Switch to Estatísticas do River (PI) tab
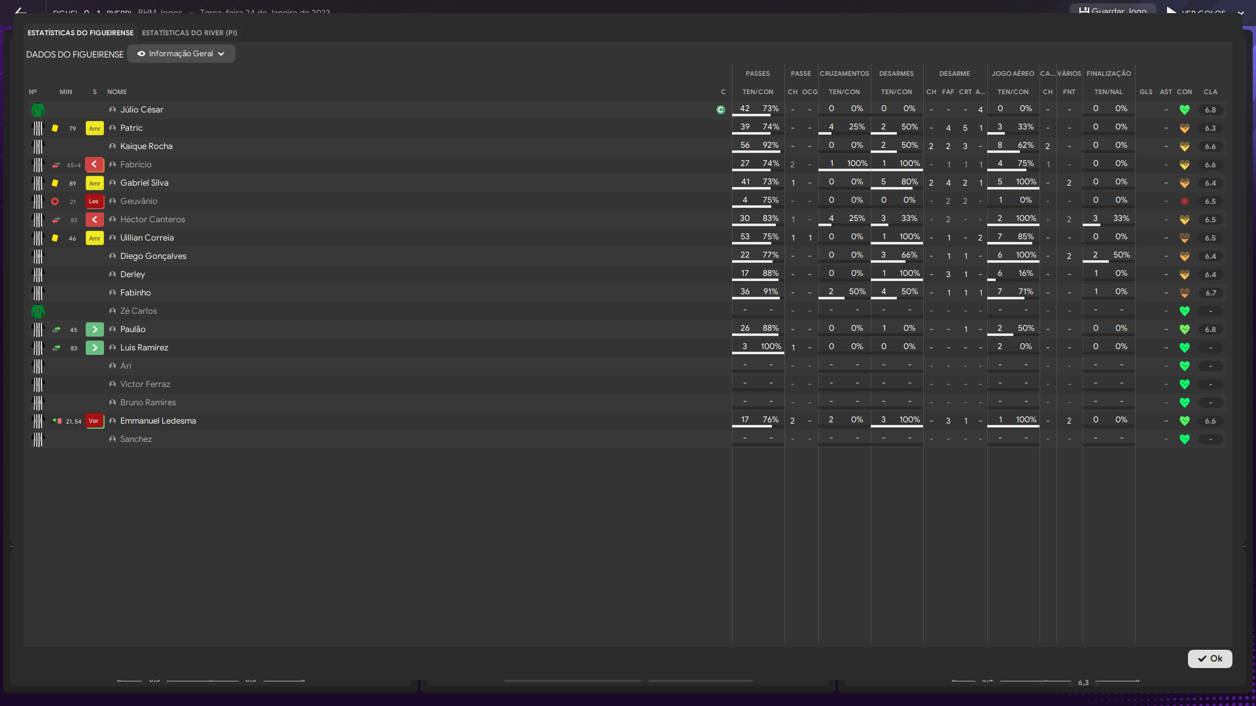 click(189, 33)
